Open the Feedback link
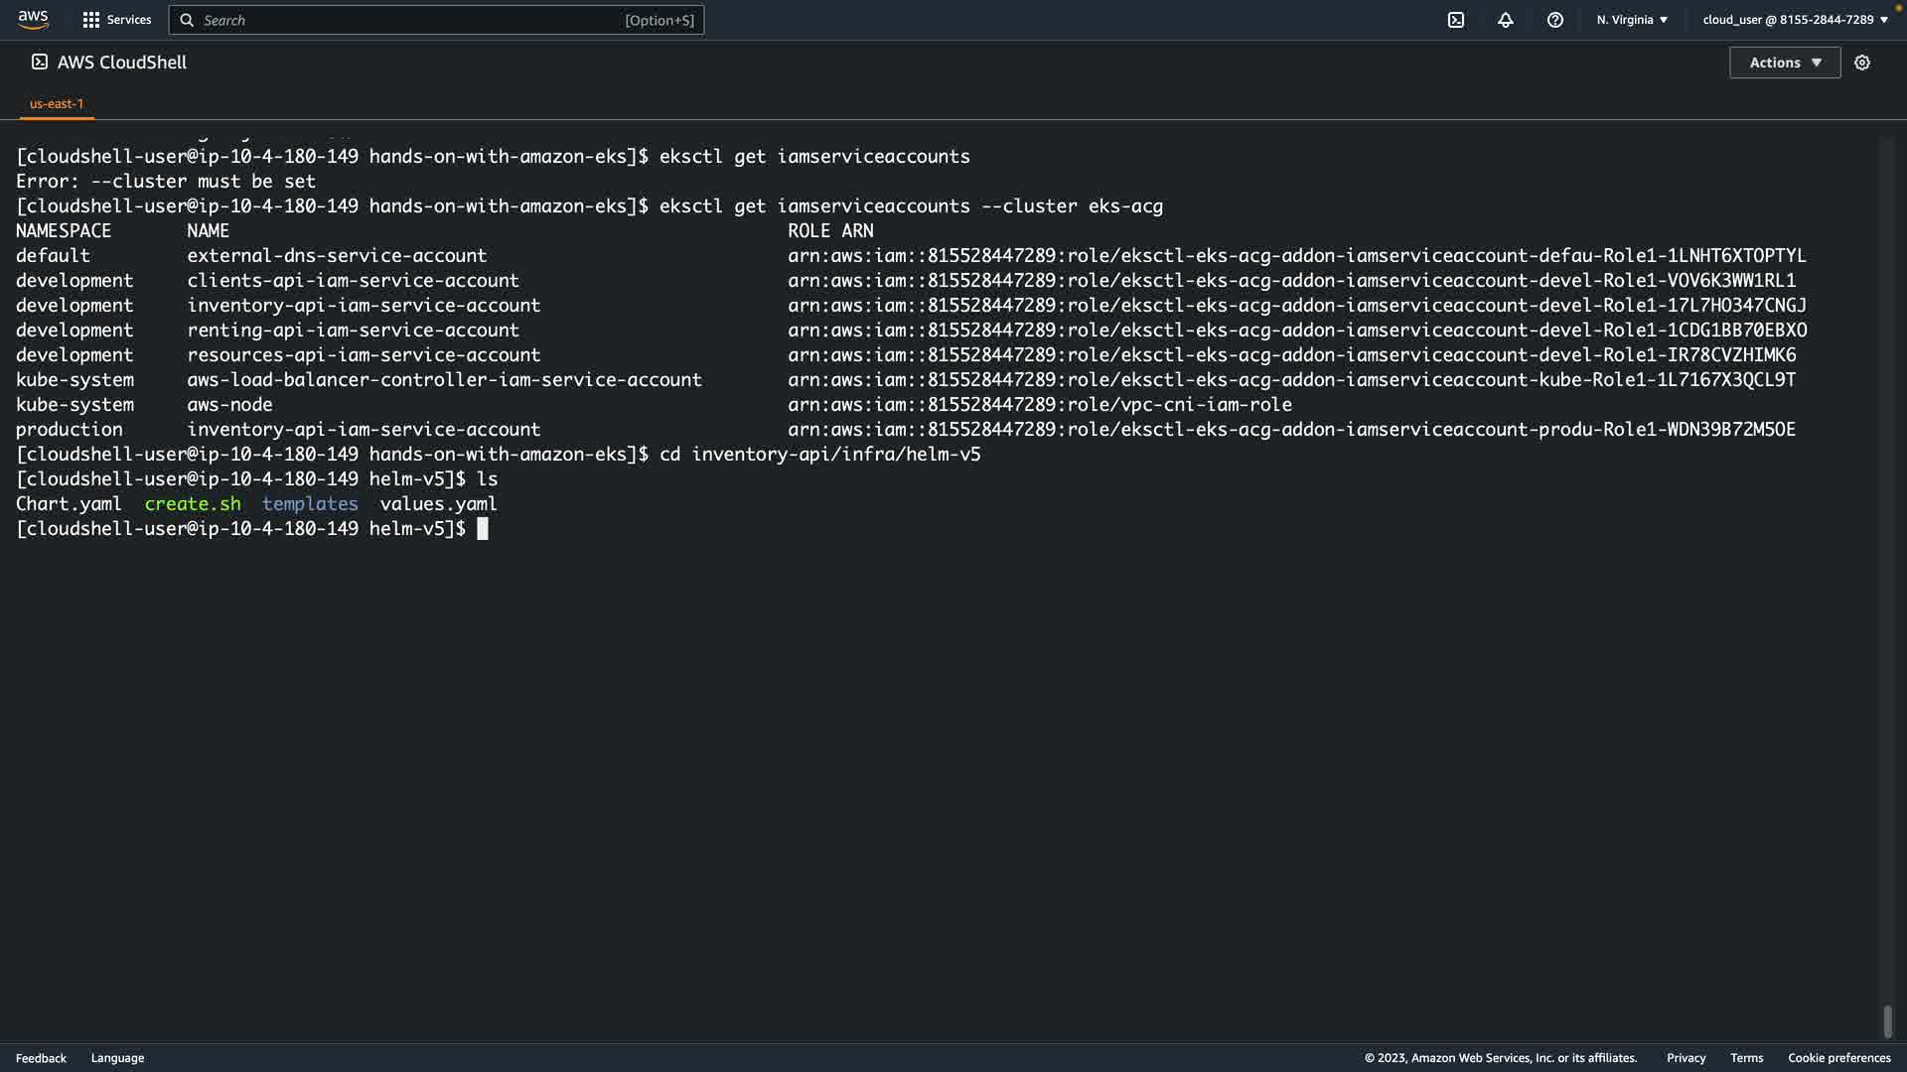Image resolution: width=1907 pixels, height=1072 pixels. point(41,1058)
